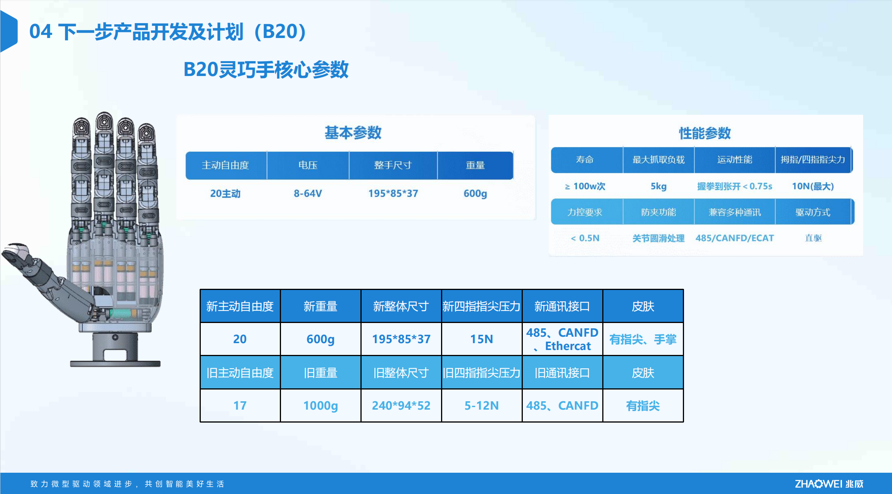Click the '15N' fingertip pressure cell
892x494 pixels.
[x=481, y=339]
